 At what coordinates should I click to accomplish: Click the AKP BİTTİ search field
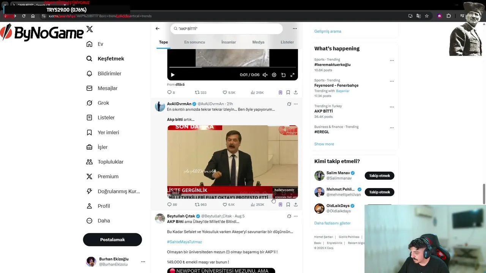[227, 28]
